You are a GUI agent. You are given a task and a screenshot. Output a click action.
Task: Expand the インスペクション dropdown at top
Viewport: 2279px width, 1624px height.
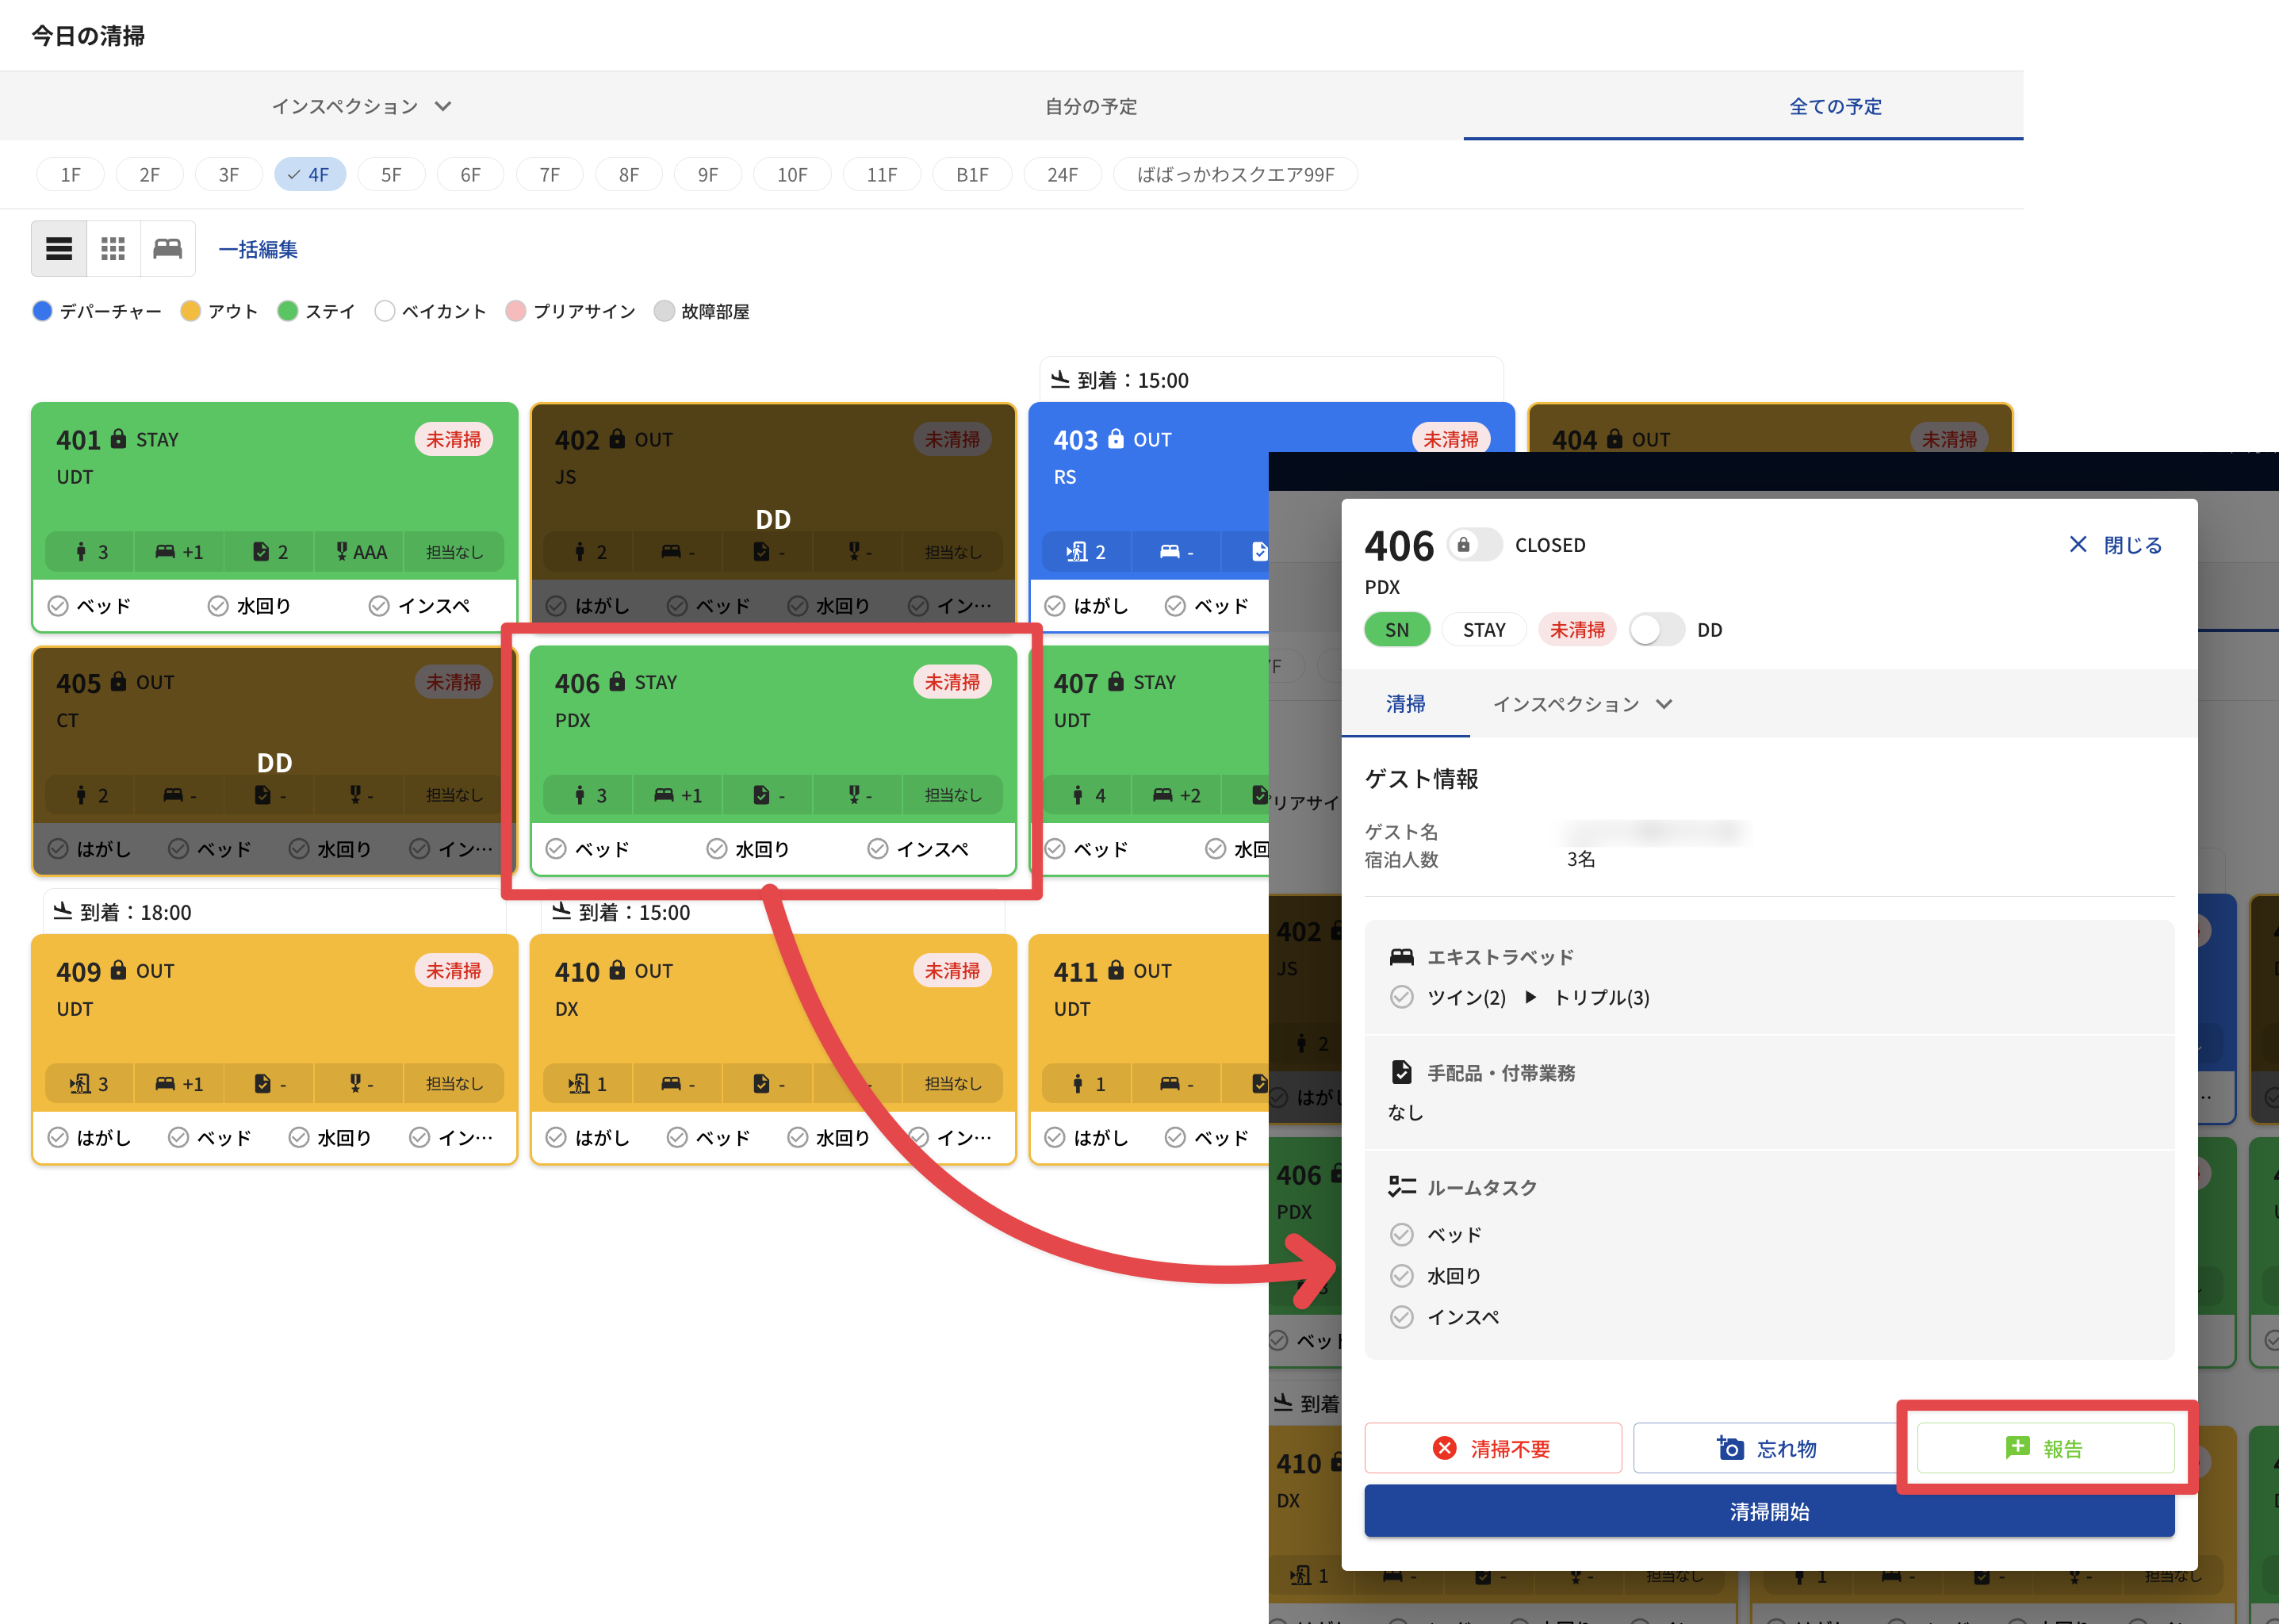(x=362, y=106)
